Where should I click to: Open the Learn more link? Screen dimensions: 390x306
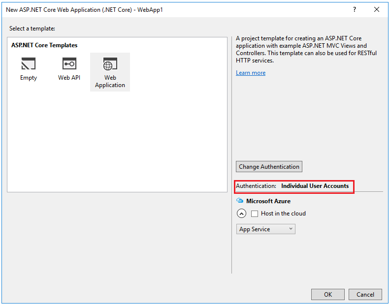pyautogui.click(x=251, y=73)
